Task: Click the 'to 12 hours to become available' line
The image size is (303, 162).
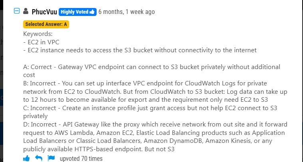Action: click(145, 100)
